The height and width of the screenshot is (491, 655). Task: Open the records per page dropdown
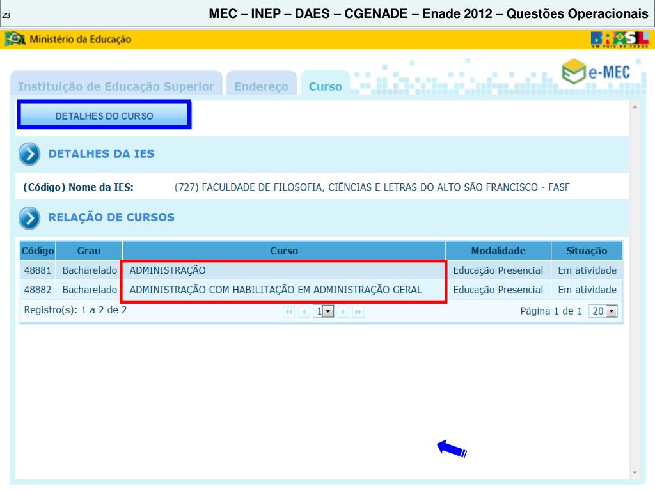(603, 311)
